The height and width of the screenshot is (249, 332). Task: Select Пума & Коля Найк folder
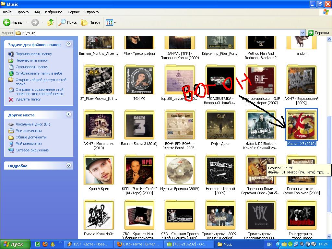coord(99,215)
